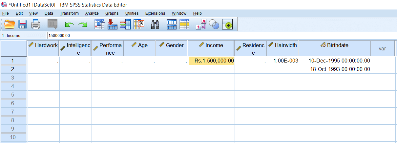Open the Variables info toolbar icon

[126, 24]
